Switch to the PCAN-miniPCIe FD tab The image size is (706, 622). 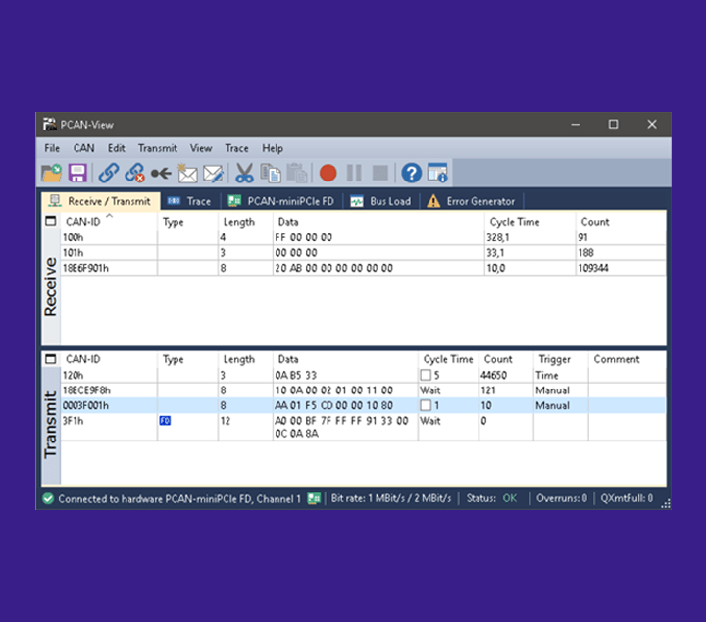281,201
